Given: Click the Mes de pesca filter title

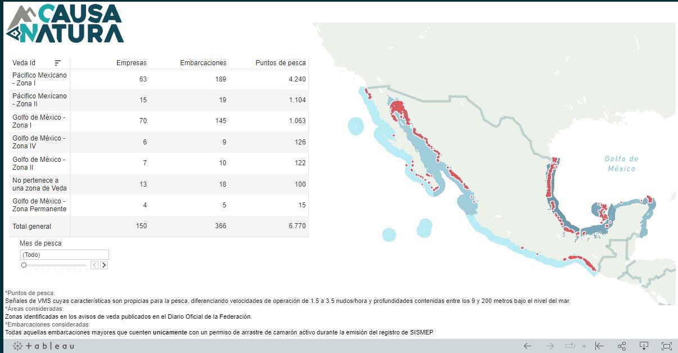Looking at the screenshot, I should 40,243.
